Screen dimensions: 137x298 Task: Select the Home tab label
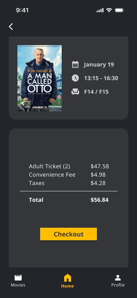[x=68, y=286]
